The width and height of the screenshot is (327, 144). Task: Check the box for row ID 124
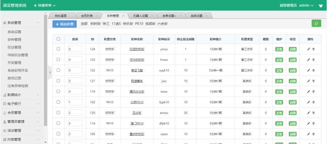pos(58,49)
